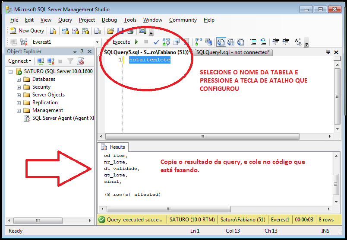Click Specify Values for Template Parameters icon
The image size is (347, 240).
[298, 42]
